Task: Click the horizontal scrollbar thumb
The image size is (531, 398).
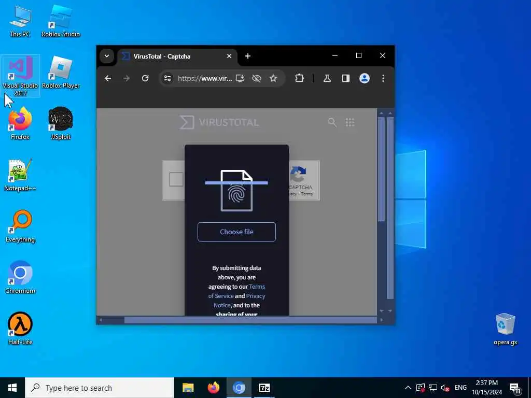Action: (250, 320)
